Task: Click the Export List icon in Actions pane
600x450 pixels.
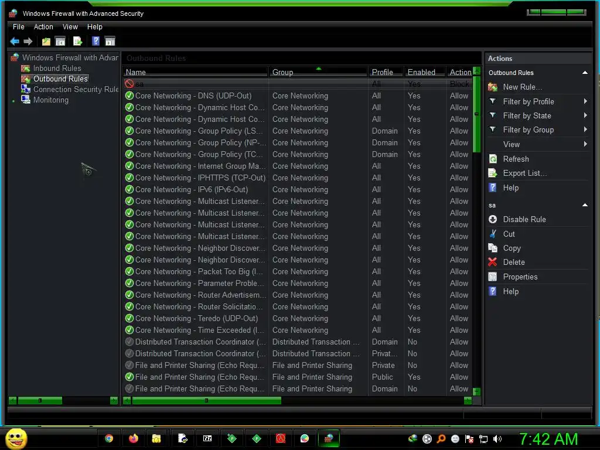Action: pos(493,173)
